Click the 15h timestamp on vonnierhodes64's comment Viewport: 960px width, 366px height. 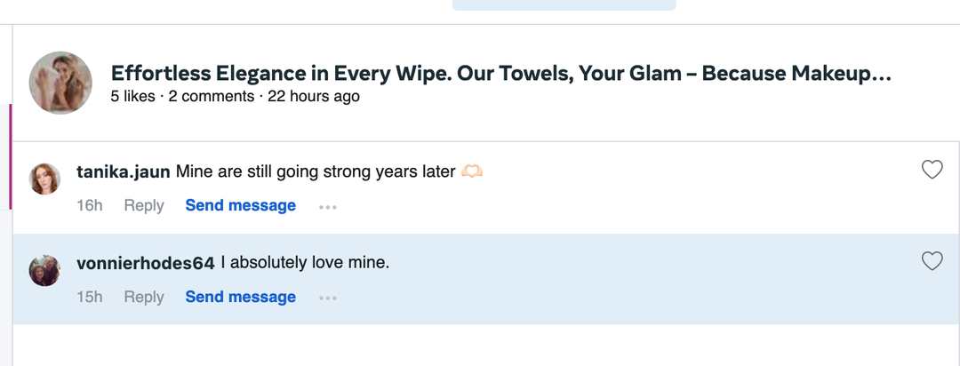[x=90, y=298]
